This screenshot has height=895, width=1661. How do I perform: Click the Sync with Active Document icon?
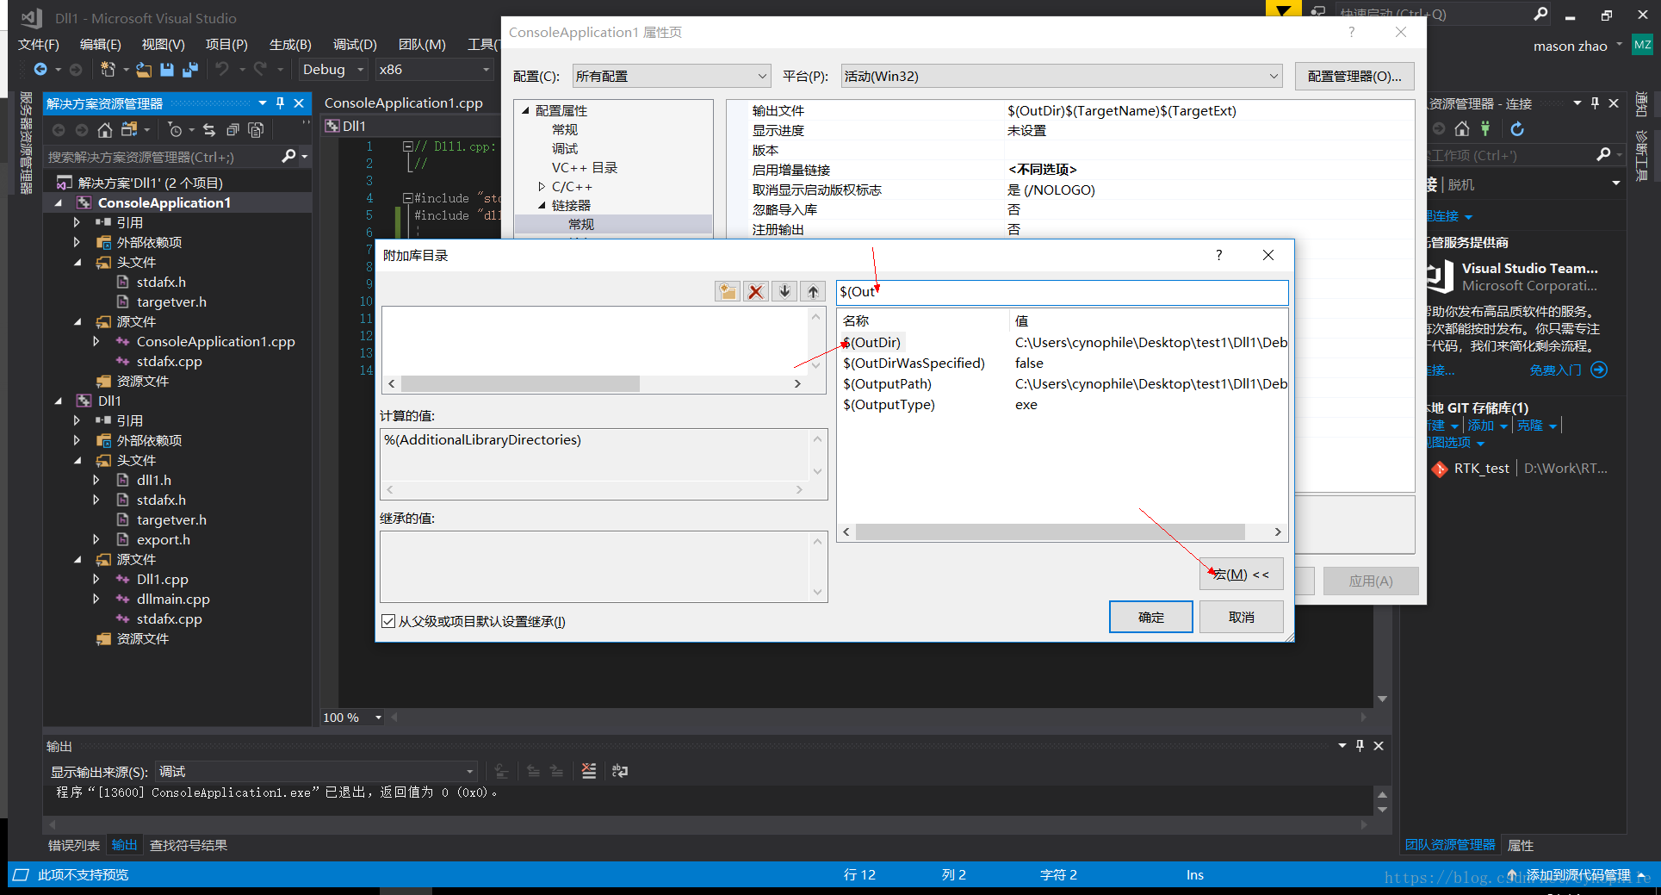[209, 129]
